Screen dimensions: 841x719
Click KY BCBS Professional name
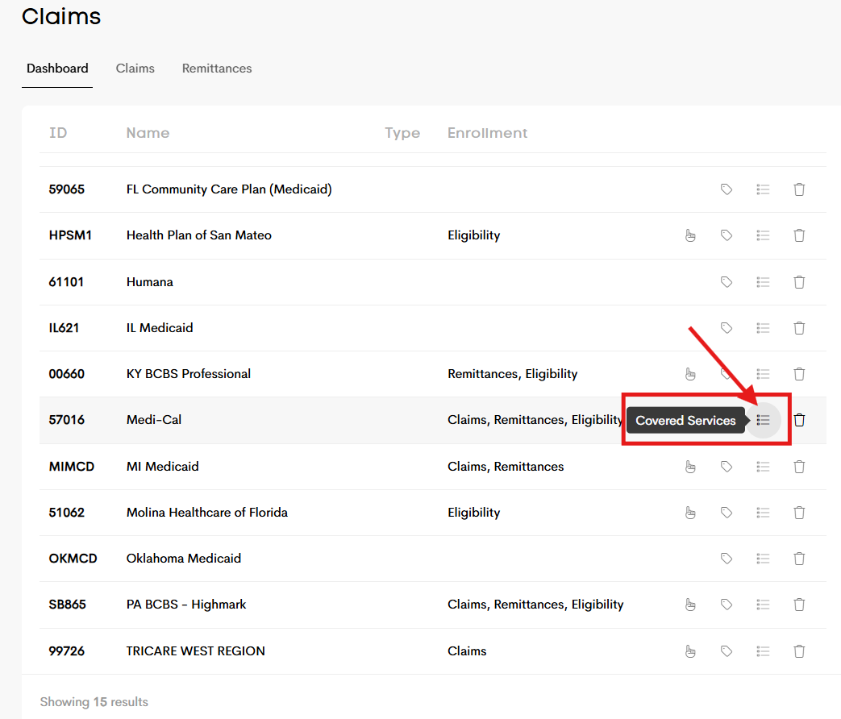coord(188,374)
